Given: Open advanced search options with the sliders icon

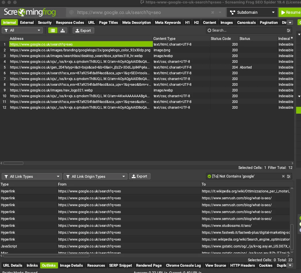Looking at the screenshot, I should coord(288,30).
